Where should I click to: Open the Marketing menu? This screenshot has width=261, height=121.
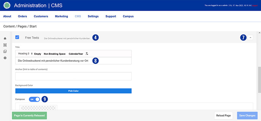point(61,17)
